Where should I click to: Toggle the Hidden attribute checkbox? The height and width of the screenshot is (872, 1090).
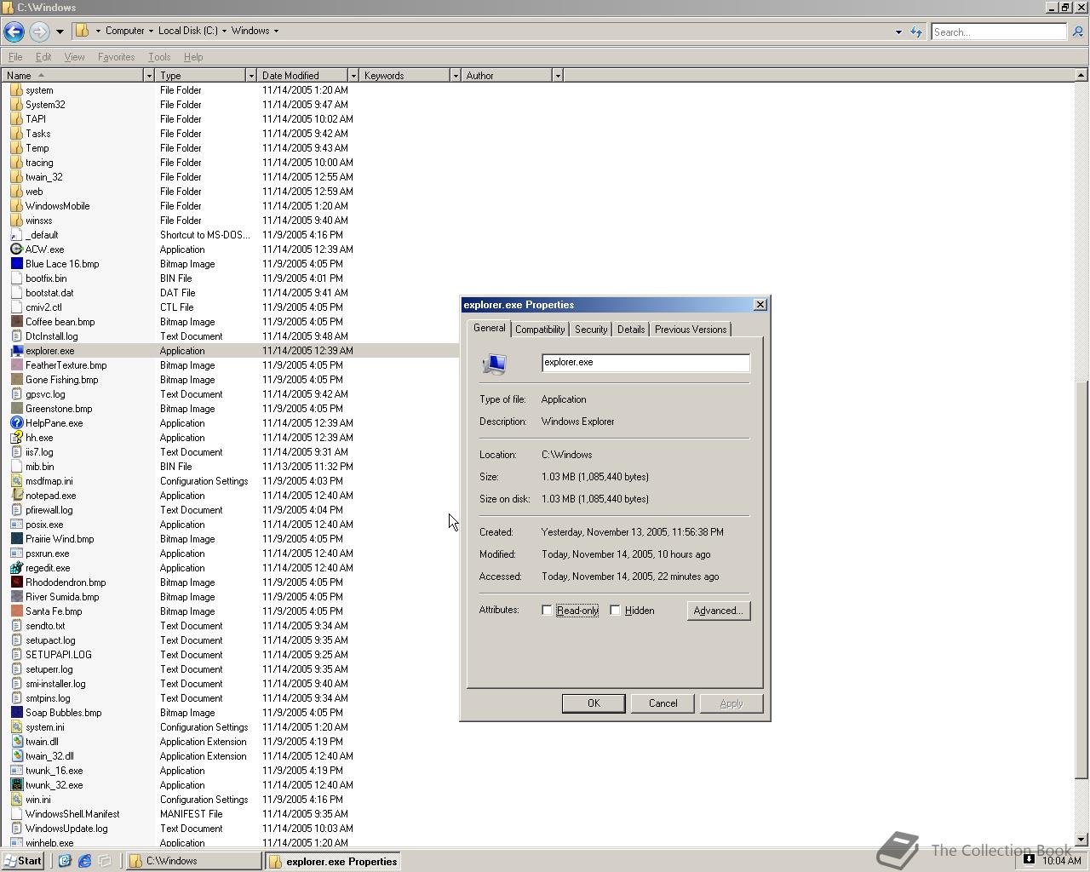pos(615,611)
